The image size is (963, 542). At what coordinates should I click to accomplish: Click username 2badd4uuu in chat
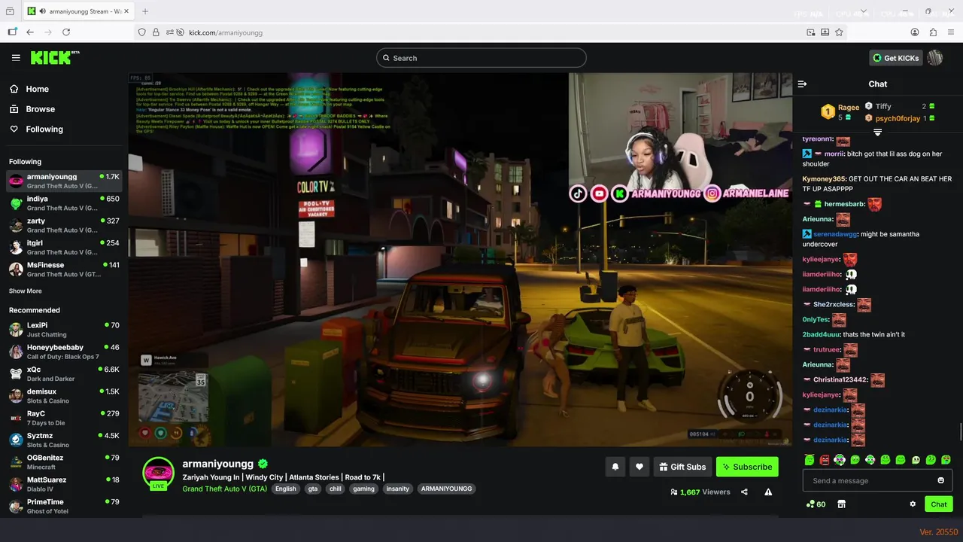(821, 334)
